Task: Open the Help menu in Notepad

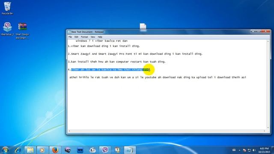Action: (x=100, y=37)
